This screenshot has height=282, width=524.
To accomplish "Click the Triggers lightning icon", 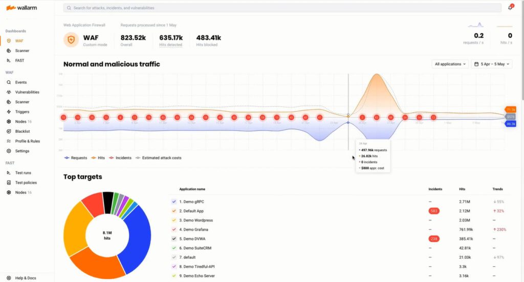I will (9, 112).
